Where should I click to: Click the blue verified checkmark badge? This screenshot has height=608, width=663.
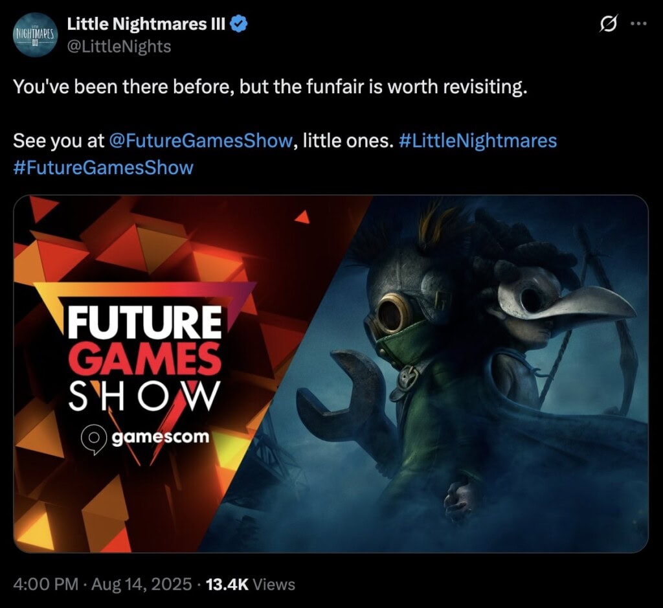click(239, 24)
